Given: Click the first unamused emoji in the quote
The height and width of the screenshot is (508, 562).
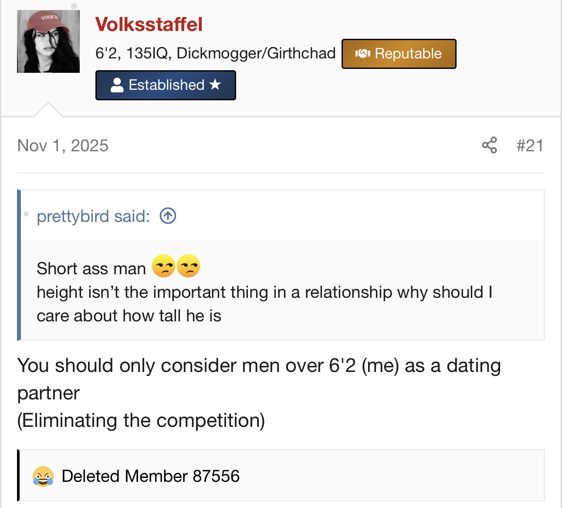Looking at the screenshot, I should tap(163, 266).
